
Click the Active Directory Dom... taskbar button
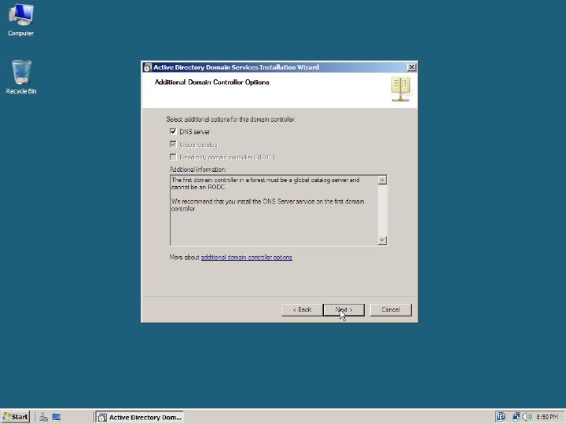[140, 417]
